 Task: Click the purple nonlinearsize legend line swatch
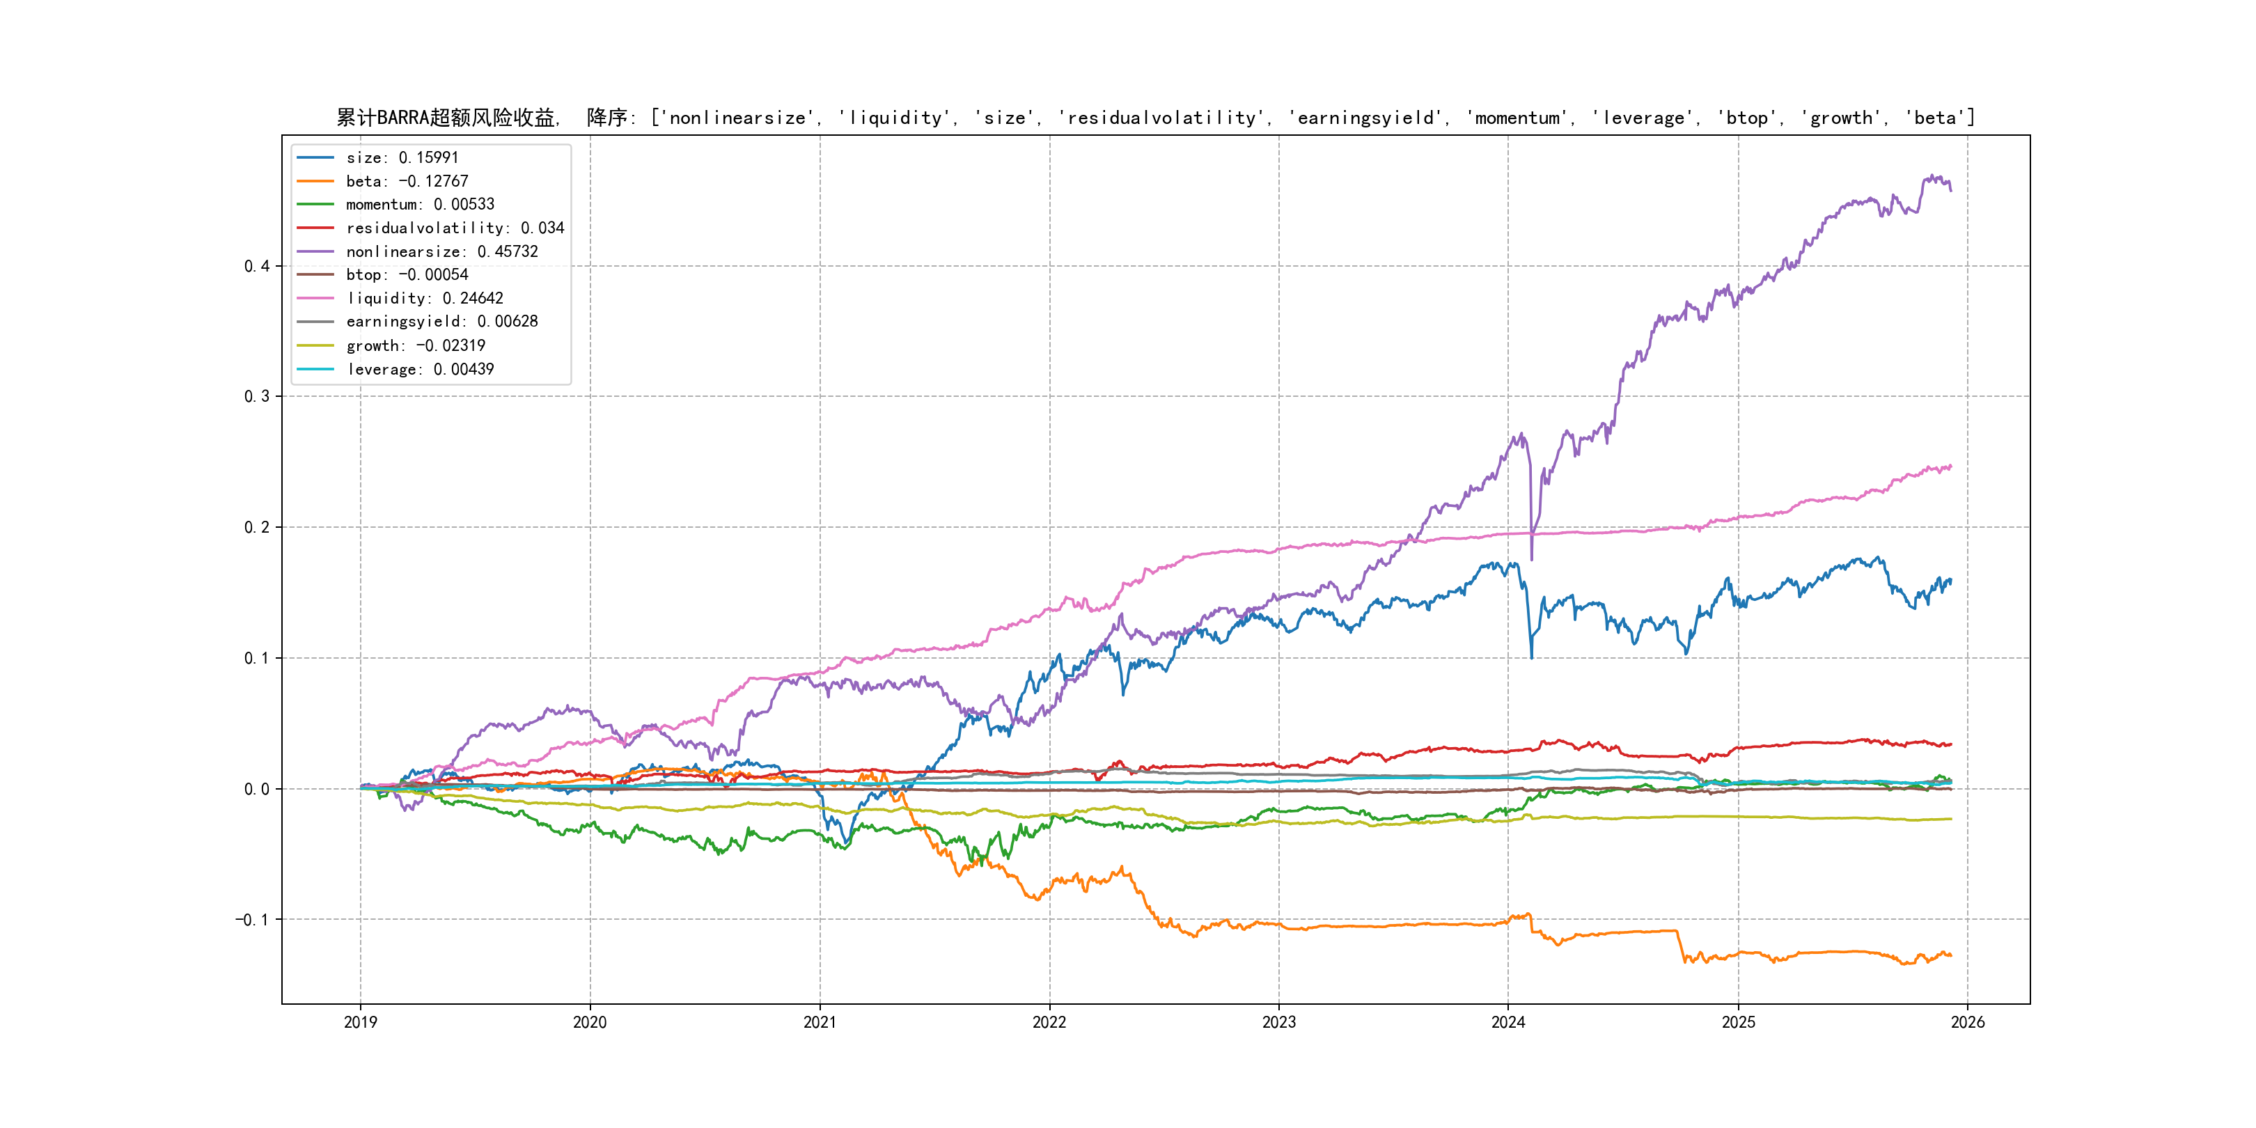[315, 251]
